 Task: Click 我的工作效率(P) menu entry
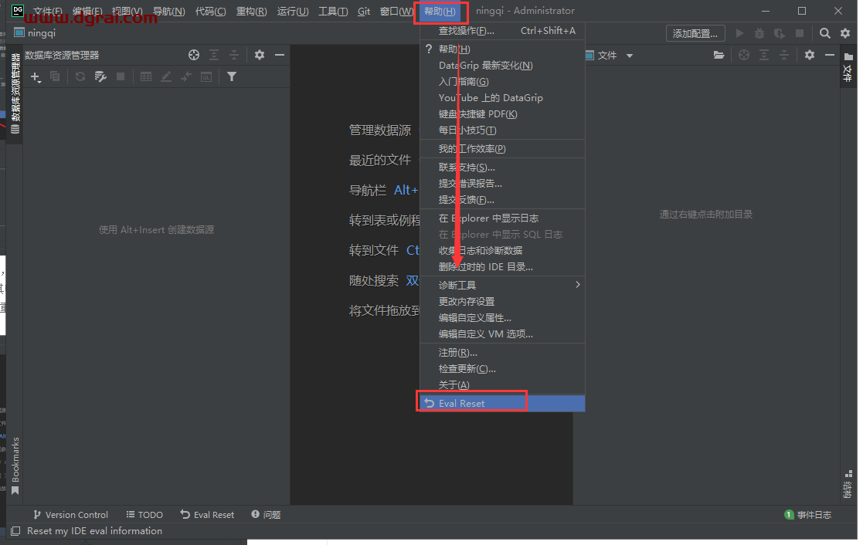pyautogui.click(x=502, y=148)
